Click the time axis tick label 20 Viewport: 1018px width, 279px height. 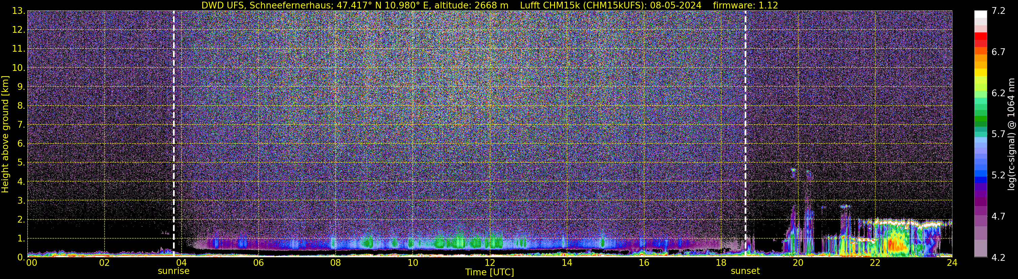tap(798, 263)
